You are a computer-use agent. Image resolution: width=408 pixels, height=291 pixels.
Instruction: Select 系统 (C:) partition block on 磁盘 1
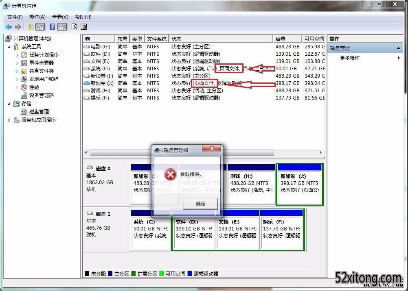click(151, 230)
